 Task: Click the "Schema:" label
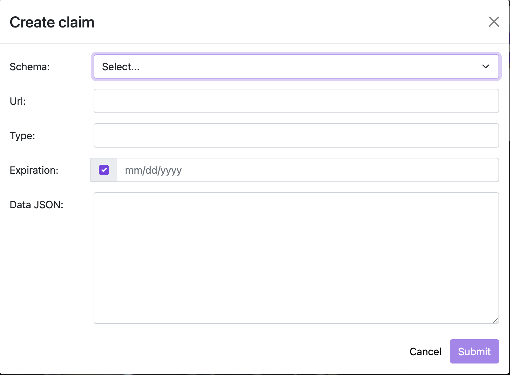click(30, 66)
